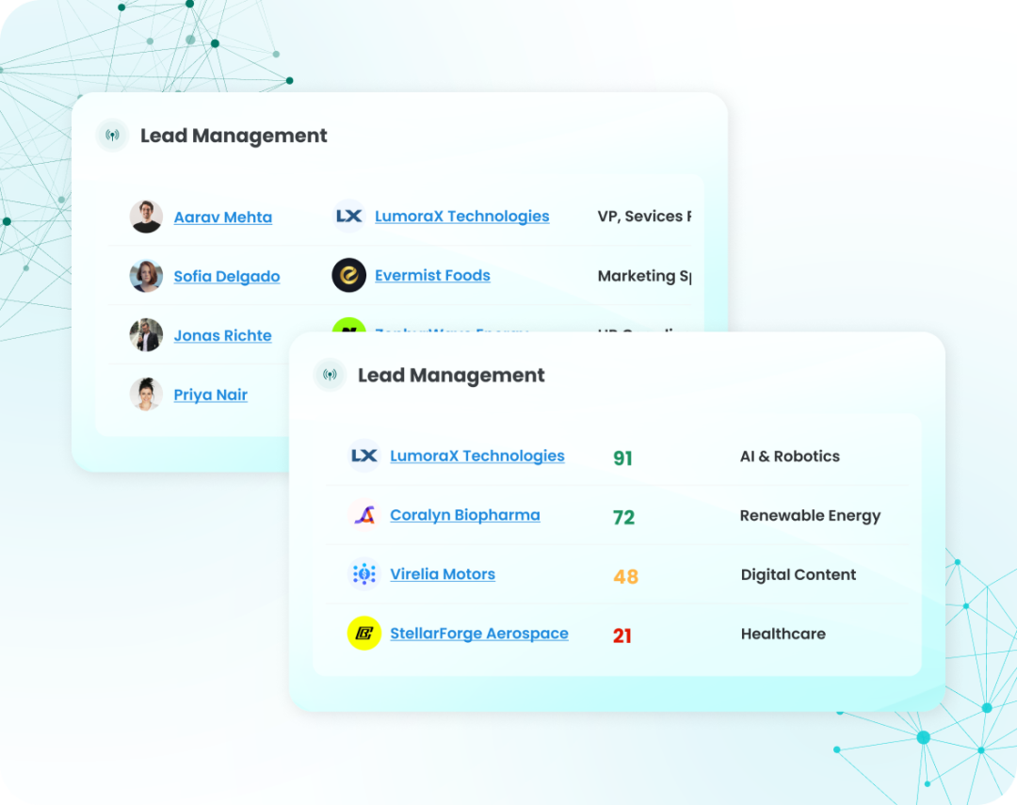Click Aarav Mehta's avatar photo
This screenshot has height=805, width=1017.
pyautogui.click(x=146, y=217)
